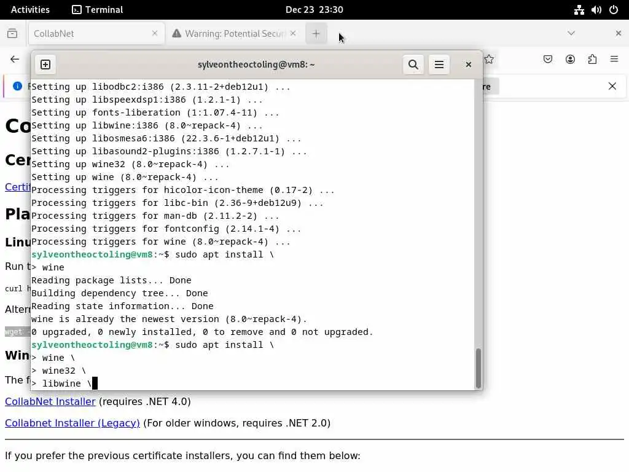The height and width of the screenshot is (472, 629).
Task: Click '> wine32 \' input line
Action: tap(58, 371)
